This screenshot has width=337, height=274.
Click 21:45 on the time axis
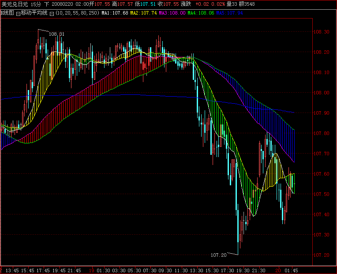(x=75, y=270)
